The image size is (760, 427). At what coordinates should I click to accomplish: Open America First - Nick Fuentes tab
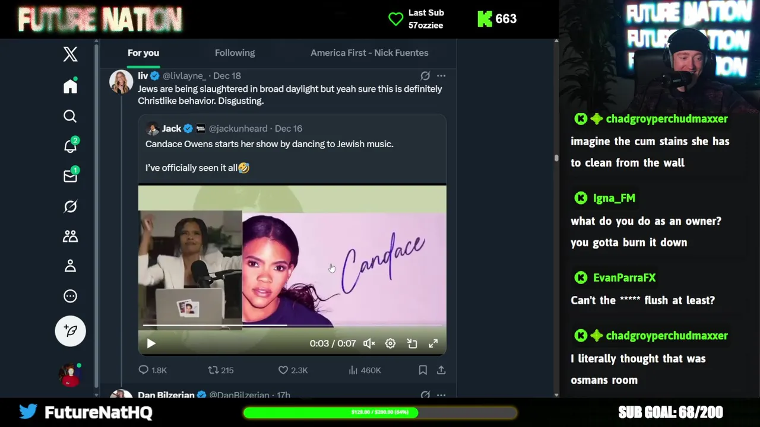[x=369, y=53]
